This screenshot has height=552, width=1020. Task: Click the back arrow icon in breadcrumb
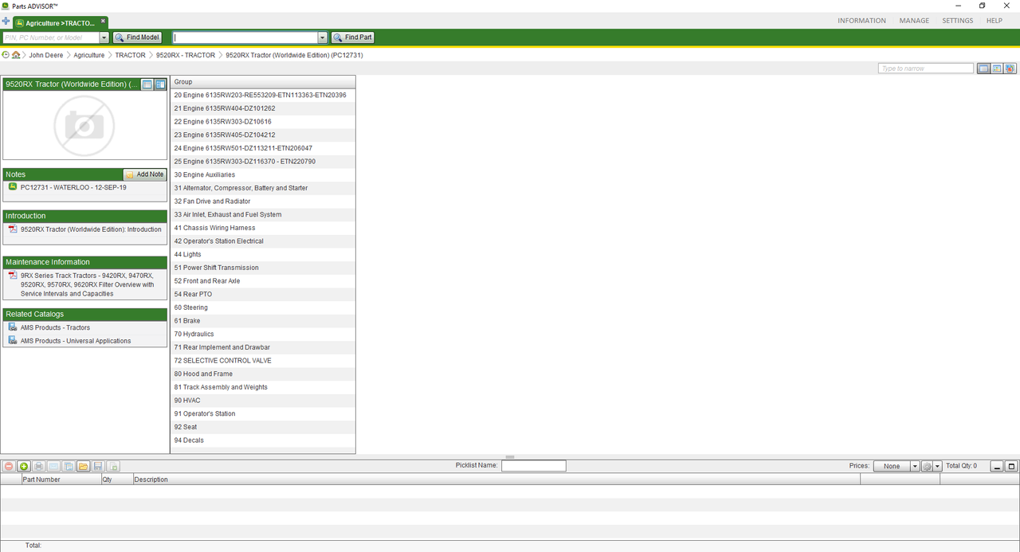(6, 55)
